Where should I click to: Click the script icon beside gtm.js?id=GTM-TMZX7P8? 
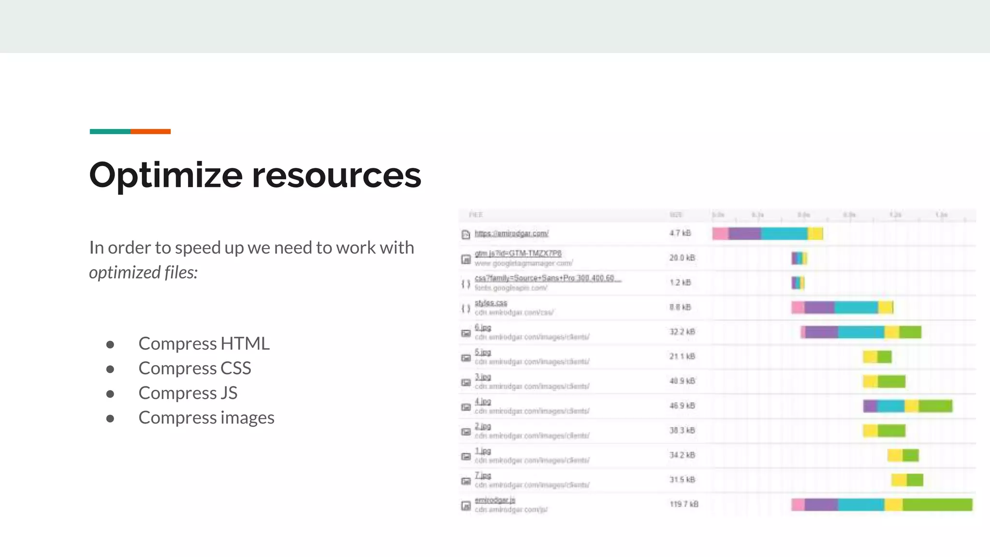(x=466, y=259)
